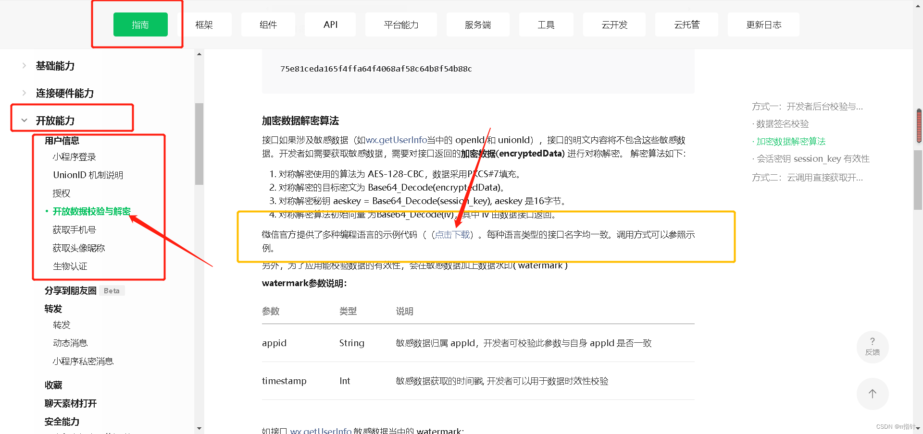This screenshot has width=923, height=434.
Task: Click the 说明 column header
Action: click(404, 311)
